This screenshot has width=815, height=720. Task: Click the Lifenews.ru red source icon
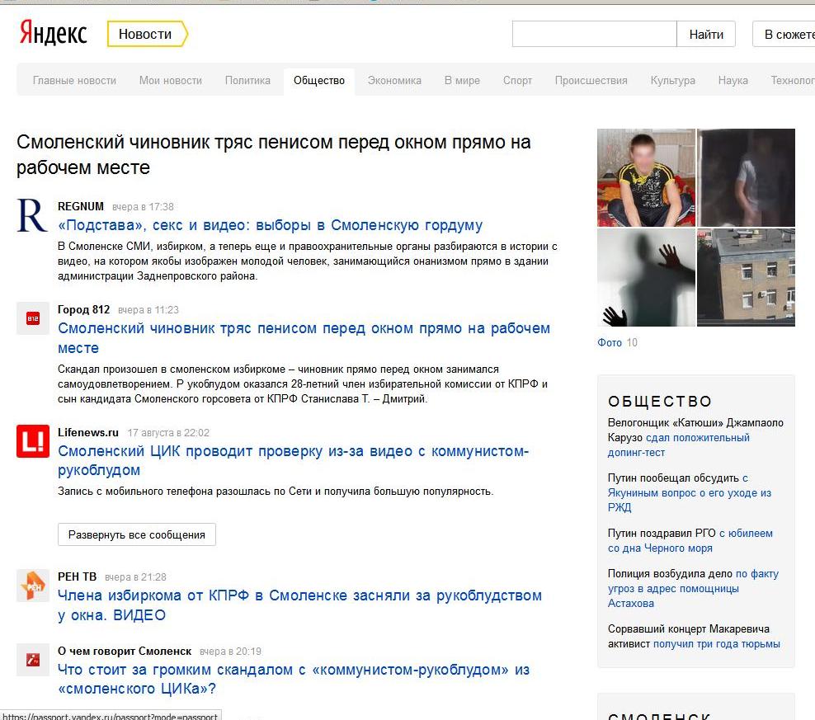(x=33, y=440)
